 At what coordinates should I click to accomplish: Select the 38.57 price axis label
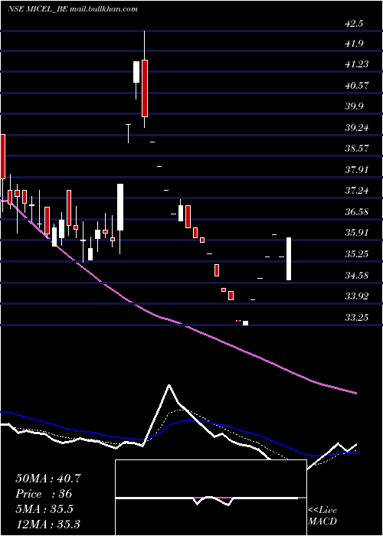coord(357,149)
